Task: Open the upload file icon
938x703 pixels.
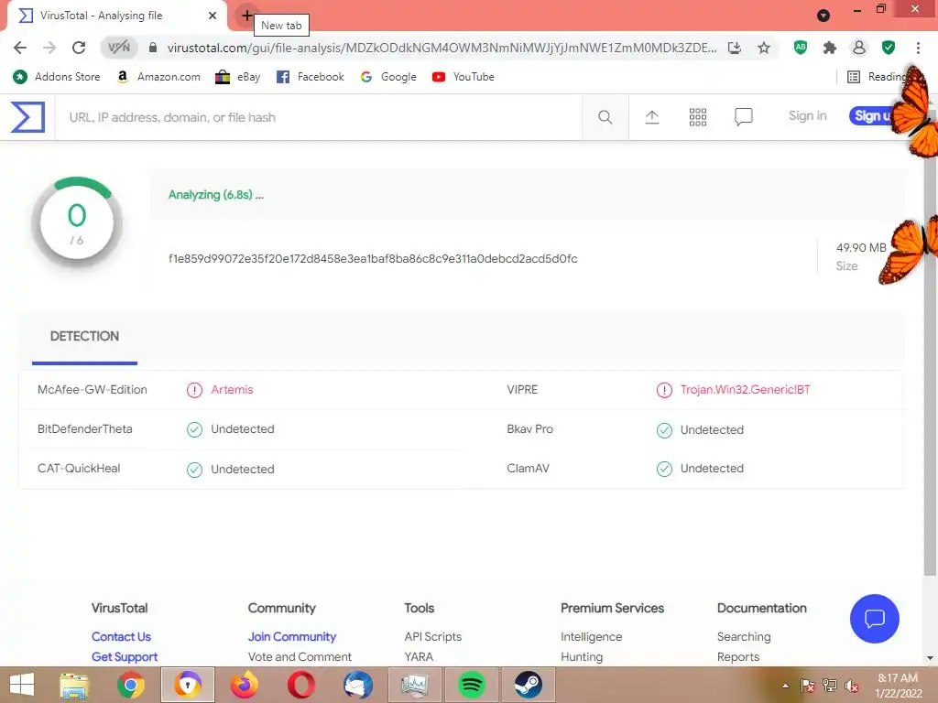Action: pos(651,117)
